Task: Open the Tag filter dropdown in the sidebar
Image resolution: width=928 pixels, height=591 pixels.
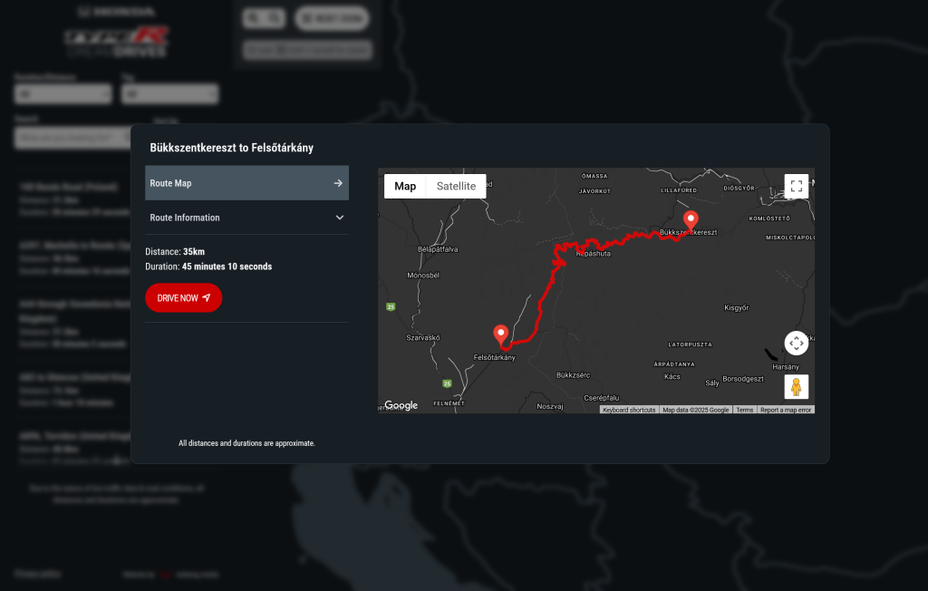Action: coord(170,93)
